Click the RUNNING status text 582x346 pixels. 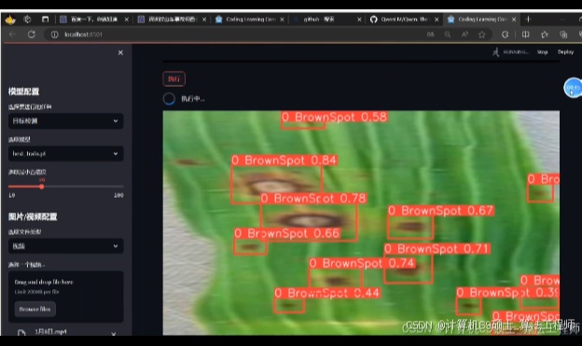pos(516,52)
